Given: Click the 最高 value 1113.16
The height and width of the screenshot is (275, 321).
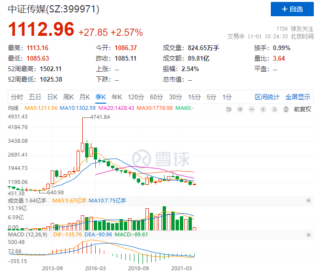Looking at the screenshot, I should coord(37,48).
